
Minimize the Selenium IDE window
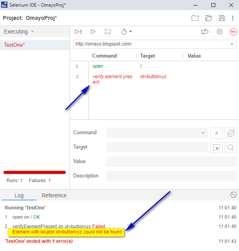(195, 5)
